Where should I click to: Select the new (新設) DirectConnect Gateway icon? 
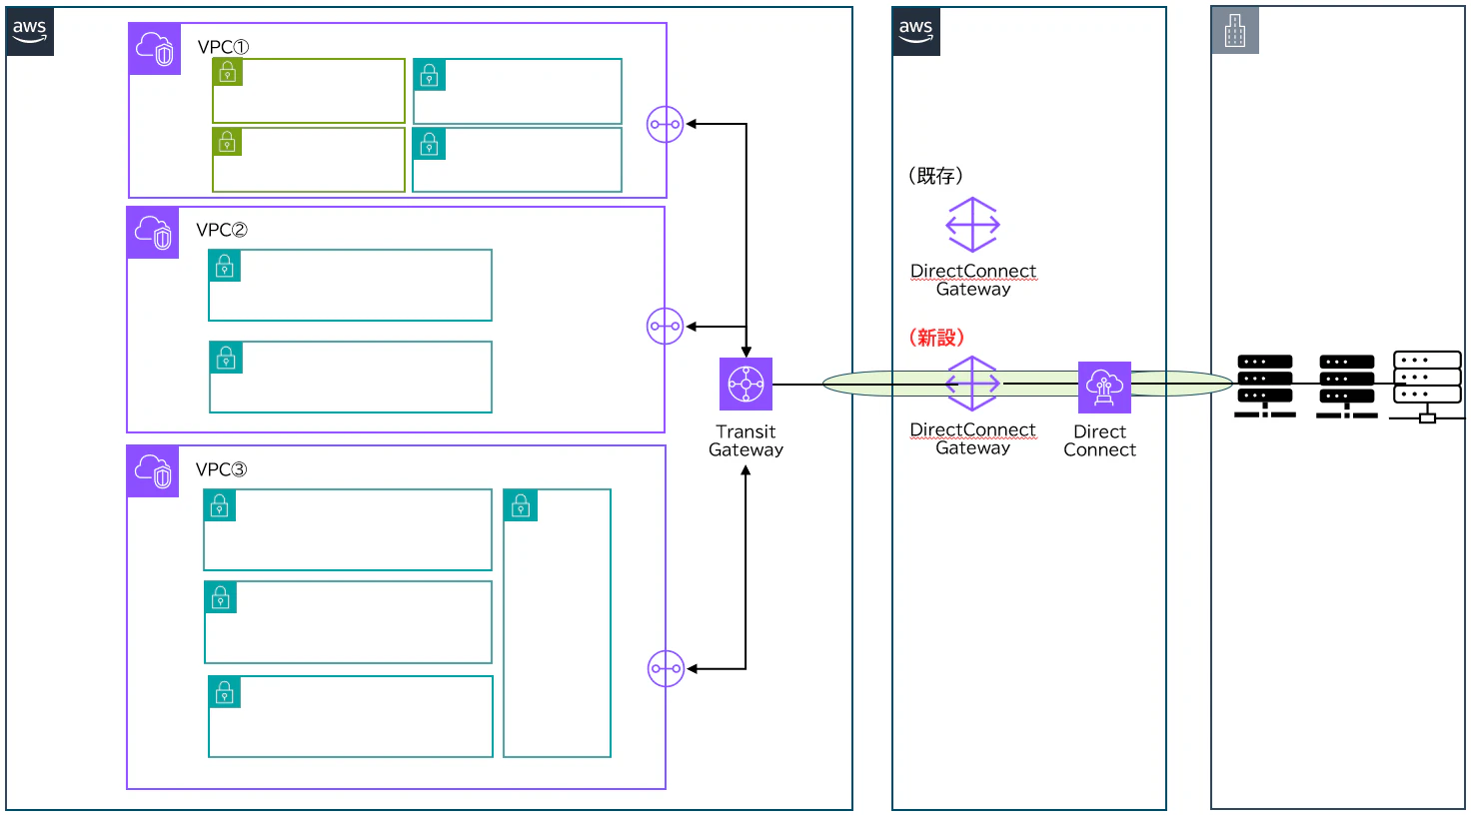point(972,384)
